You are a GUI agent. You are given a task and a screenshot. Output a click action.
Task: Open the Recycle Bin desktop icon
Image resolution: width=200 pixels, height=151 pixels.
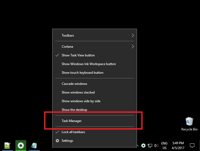click(189, 124)
